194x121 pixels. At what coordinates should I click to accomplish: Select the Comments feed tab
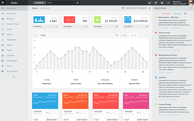pyautogui.click(x=166, y=14)
